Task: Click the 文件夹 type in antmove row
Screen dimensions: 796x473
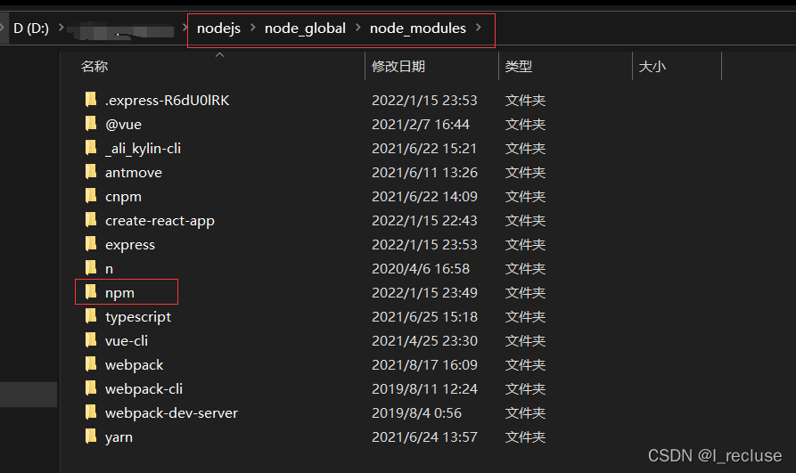Action: (x=525, y=173)
